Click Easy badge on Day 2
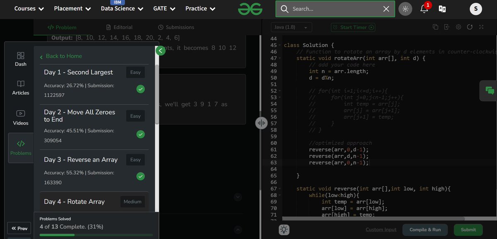The height and width of the screenshot is (239, 497). [135, 116]
